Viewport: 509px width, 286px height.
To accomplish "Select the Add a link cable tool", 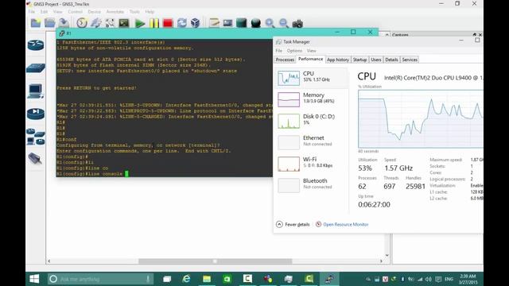I will [35, 159].
